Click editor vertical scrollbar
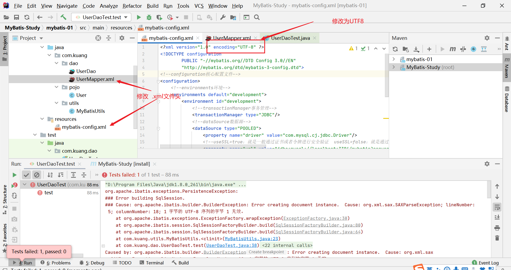 click(x=387, y=76)
